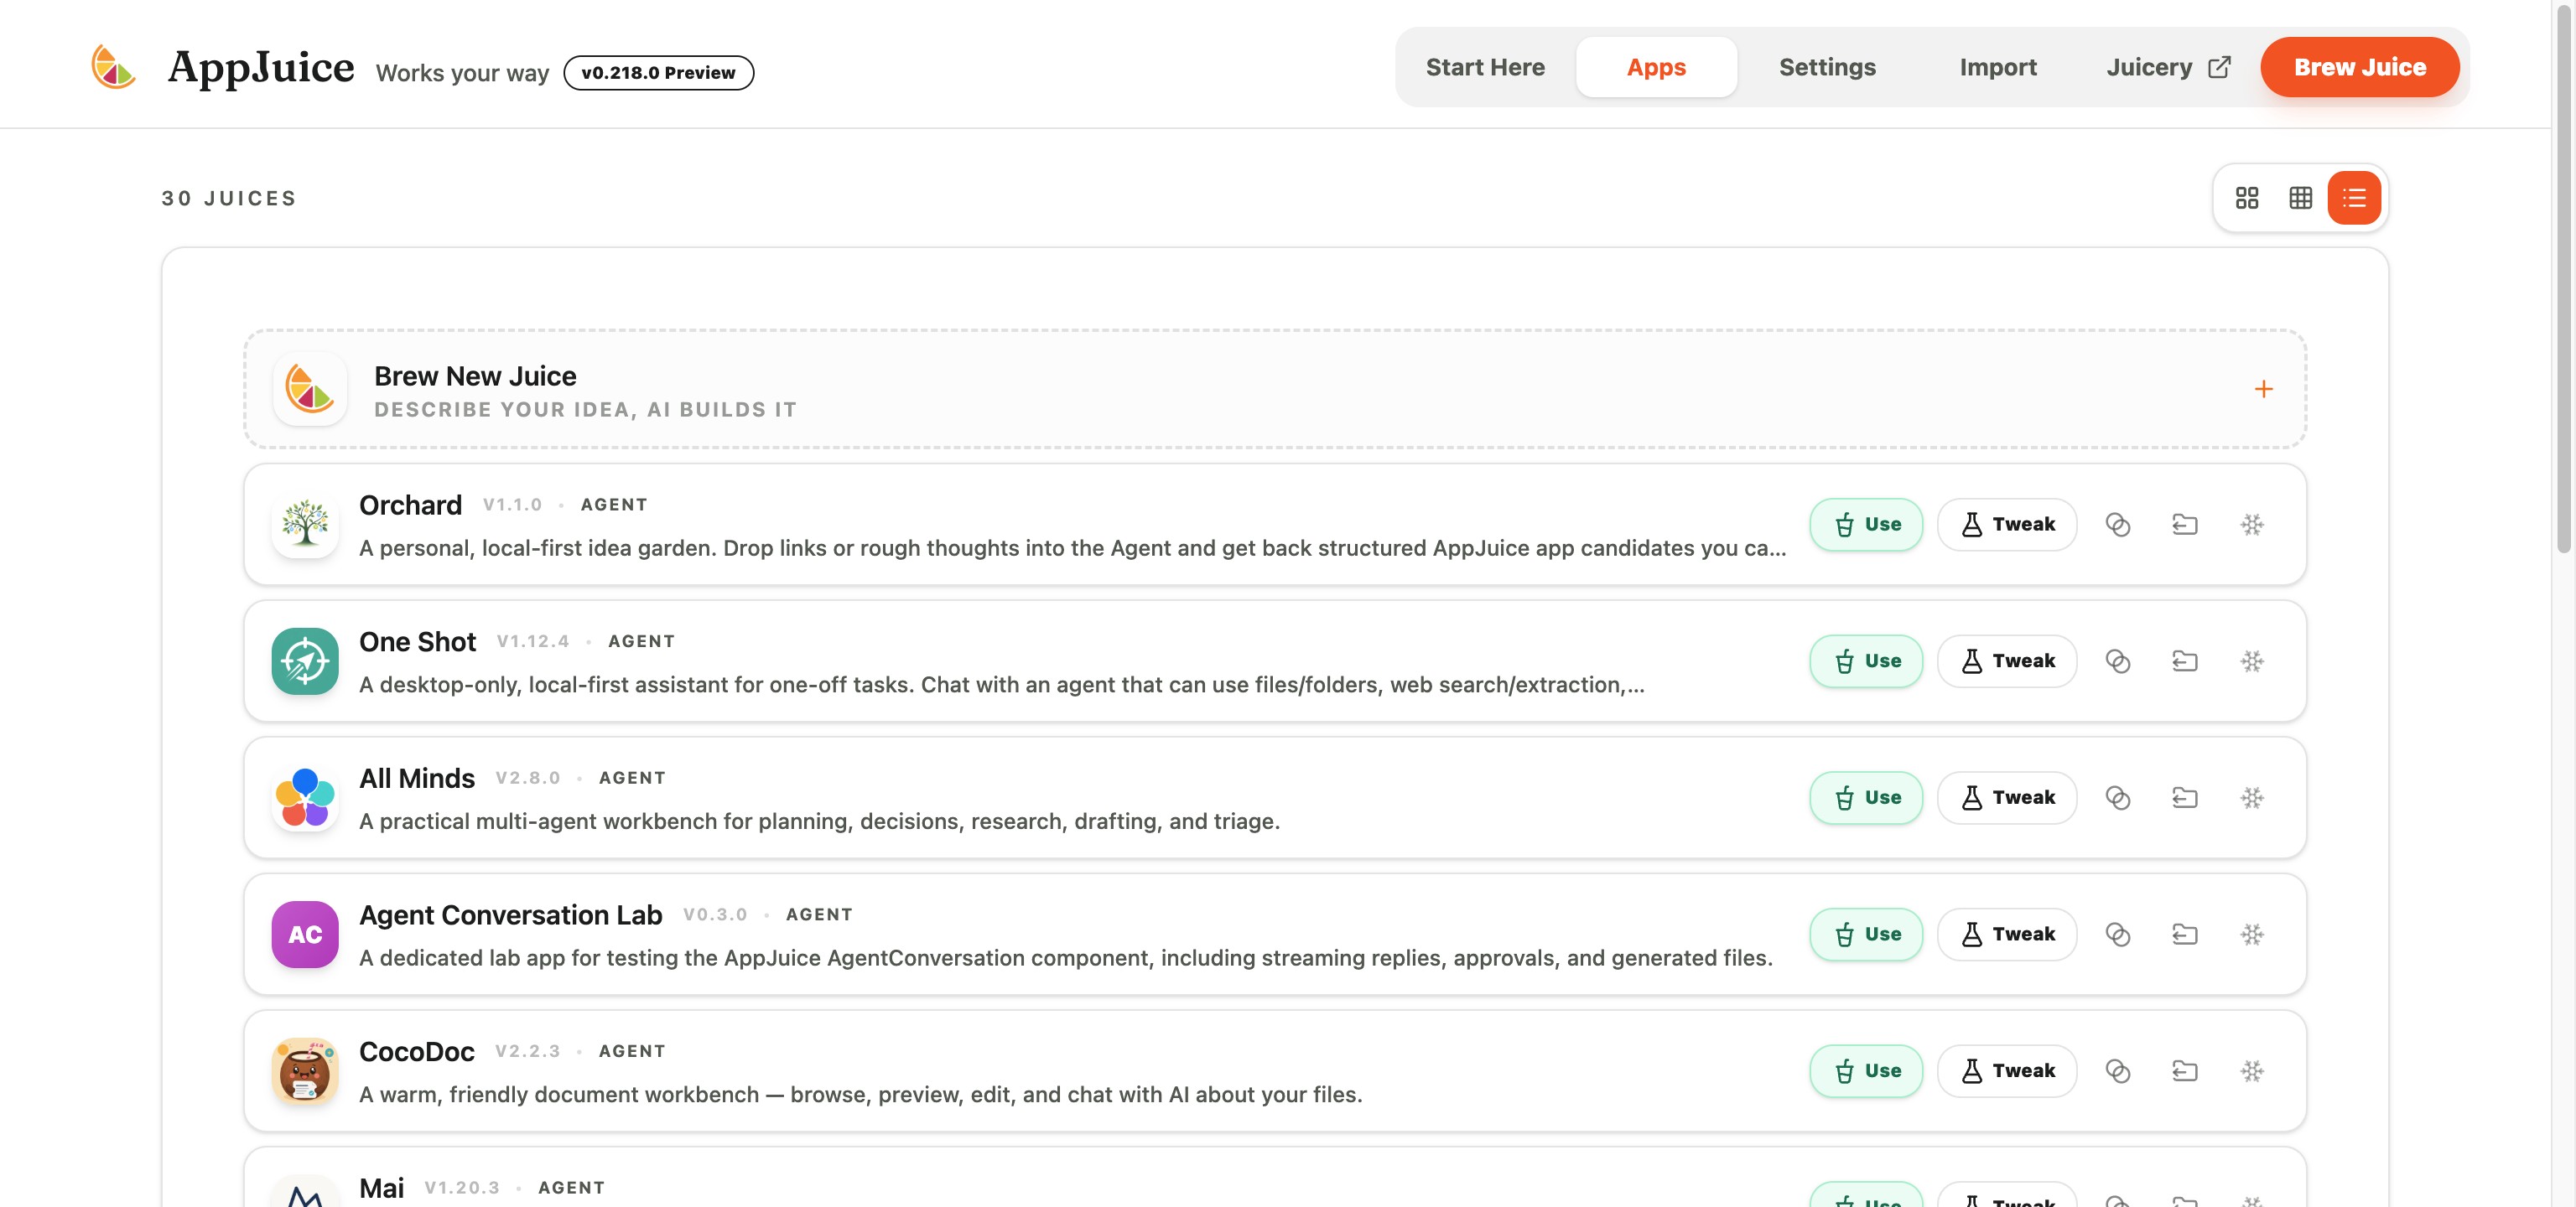Click the CocoDoc app title
Viewport: 2576px width, 1207px height.
click(416, 1051)
